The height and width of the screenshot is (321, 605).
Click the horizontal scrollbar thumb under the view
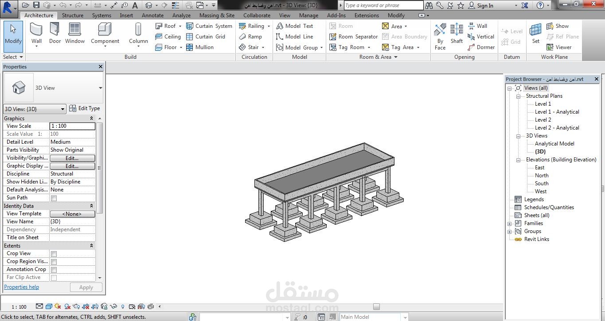[376, 306]
